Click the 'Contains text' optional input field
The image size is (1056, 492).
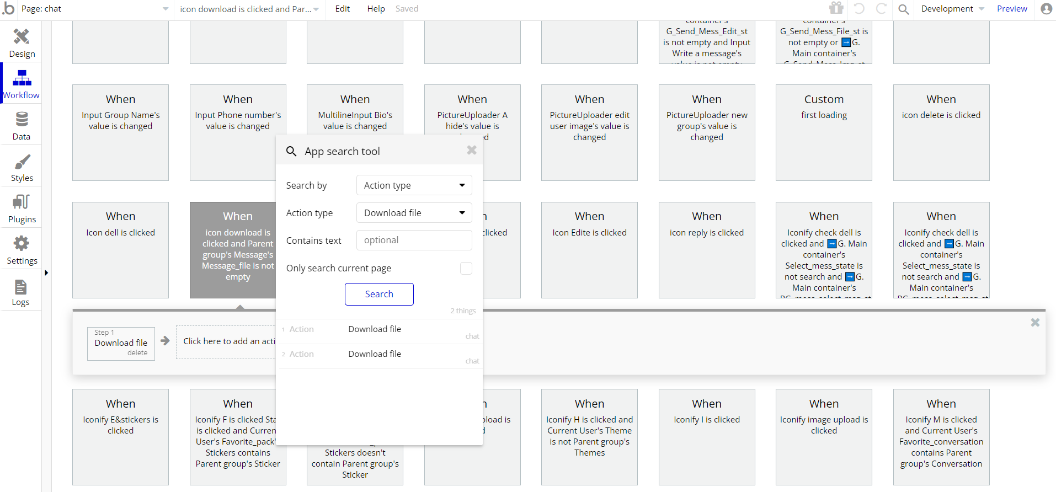pyautogui.click(x=414, y=240)
